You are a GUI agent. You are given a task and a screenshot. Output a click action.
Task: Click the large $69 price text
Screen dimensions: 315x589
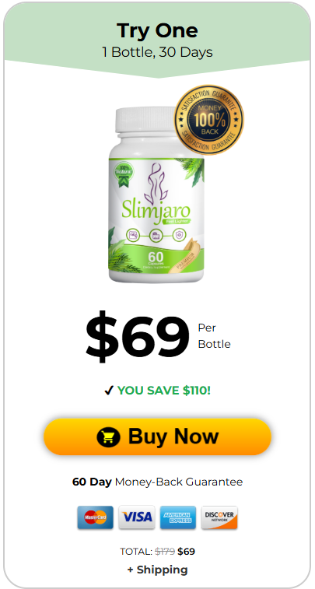click(138, 336)
